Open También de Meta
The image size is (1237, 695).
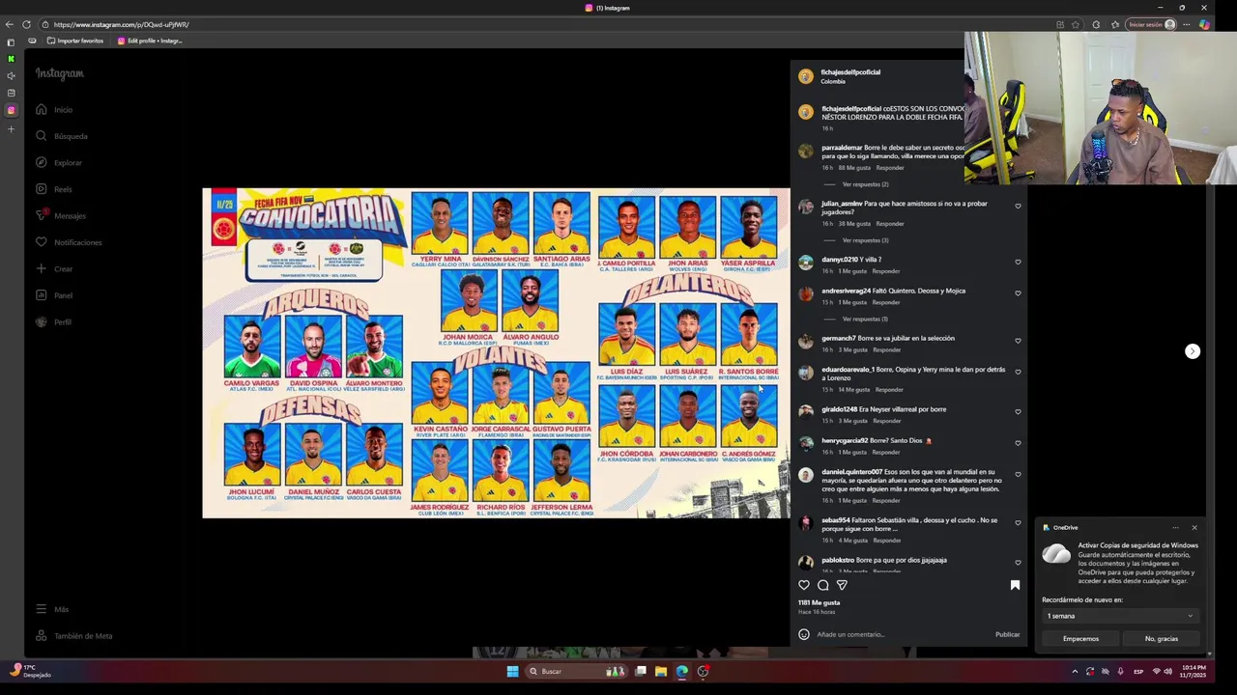pos(72,636)
